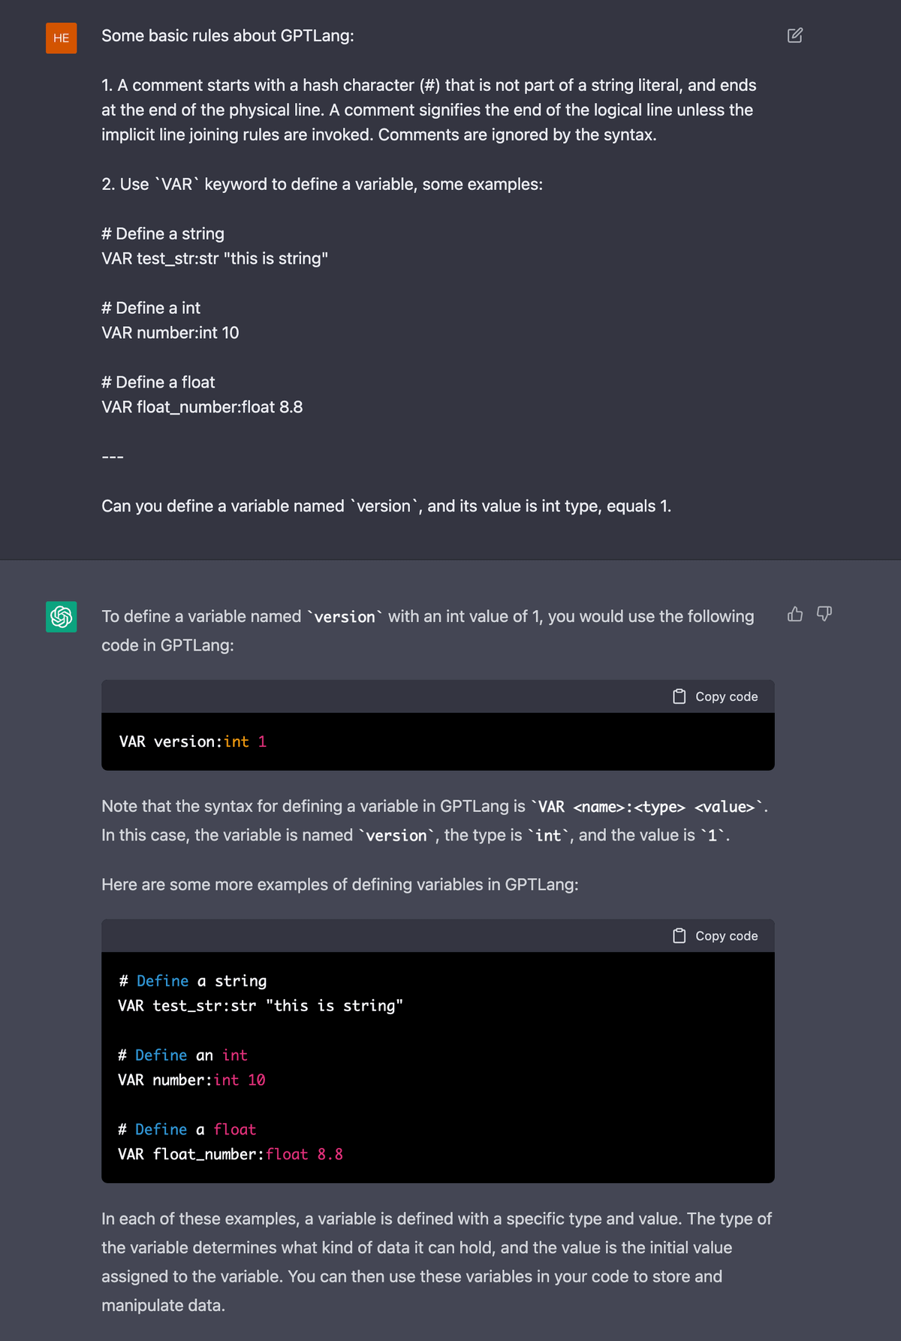The width and height of the screenshot is (901, 1341).
Task: Click the edit message pencil icon
Action: (x=794, y=35)
